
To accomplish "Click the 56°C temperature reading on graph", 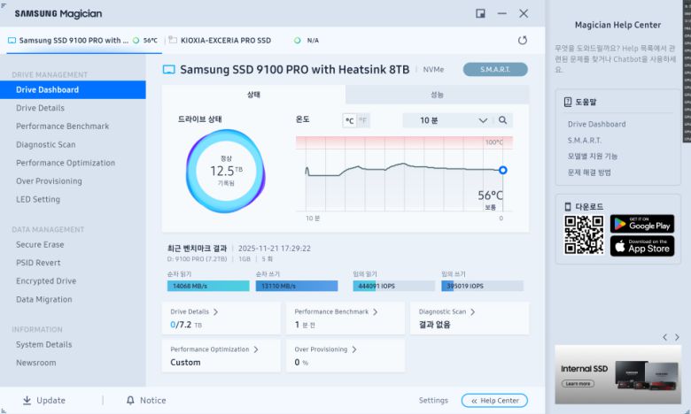I will click(x=490, y=195).
